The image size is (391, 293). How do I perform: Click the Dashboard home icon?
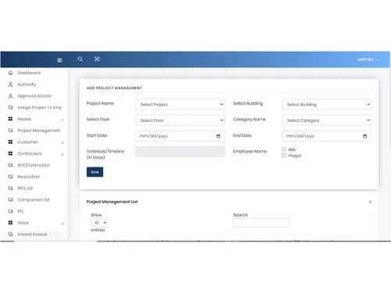coord(10,73)
